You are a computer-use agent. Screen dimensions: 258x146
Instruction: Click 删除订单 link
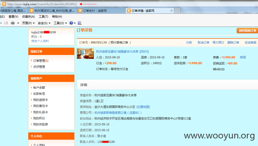pos(233,42)
